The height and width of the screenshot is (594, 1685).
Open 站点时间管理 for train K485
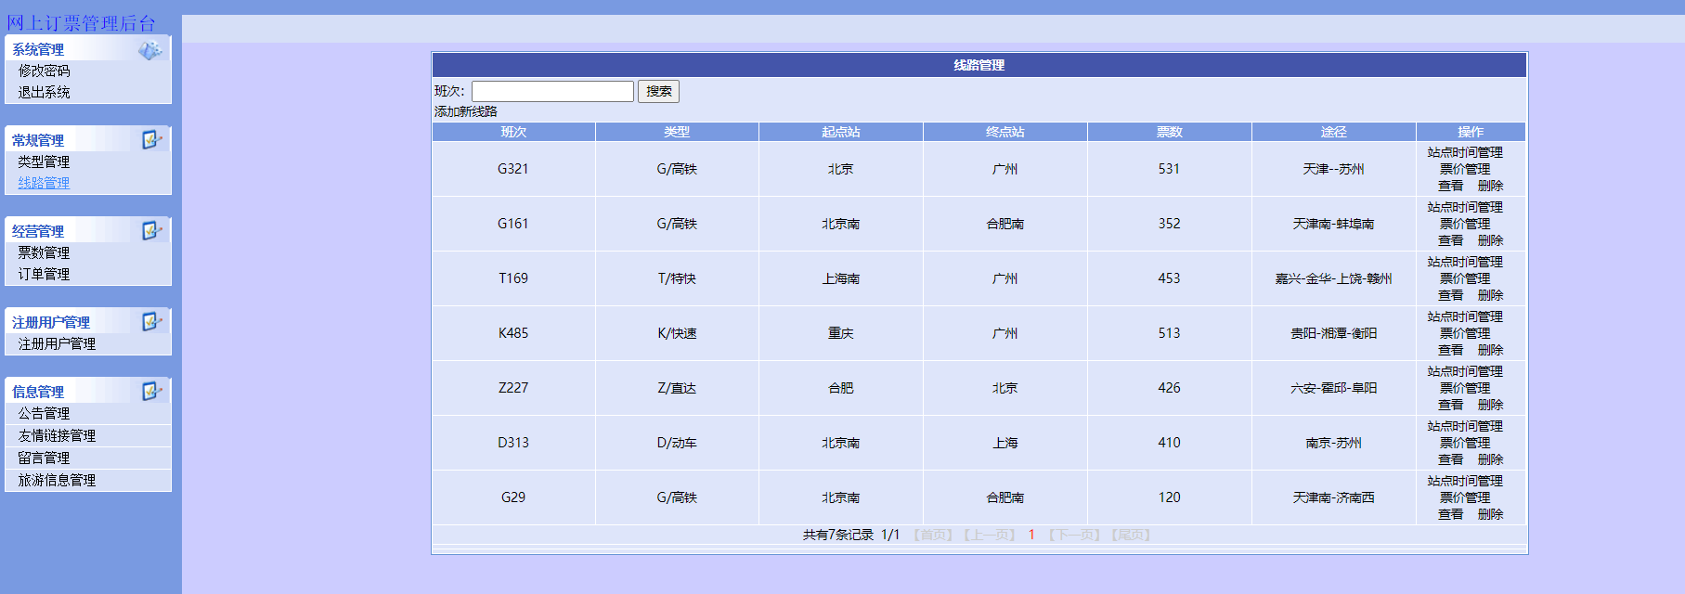tap(1465, 316)
